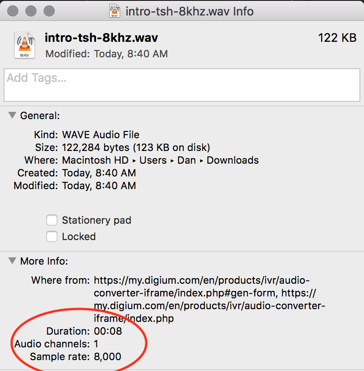The height and width of the screenshot is (371, 364).
Task: Click the title bar WAV proxy icon
Action: [115, 11]
